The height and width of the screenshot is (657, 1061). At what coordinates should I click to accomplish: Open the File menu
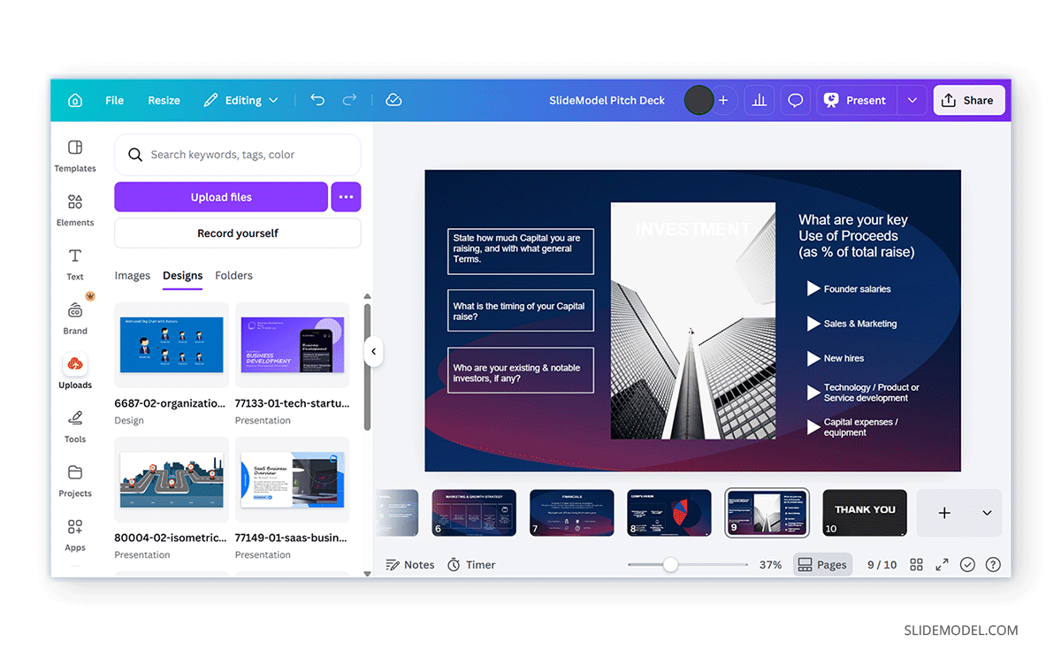114,100
